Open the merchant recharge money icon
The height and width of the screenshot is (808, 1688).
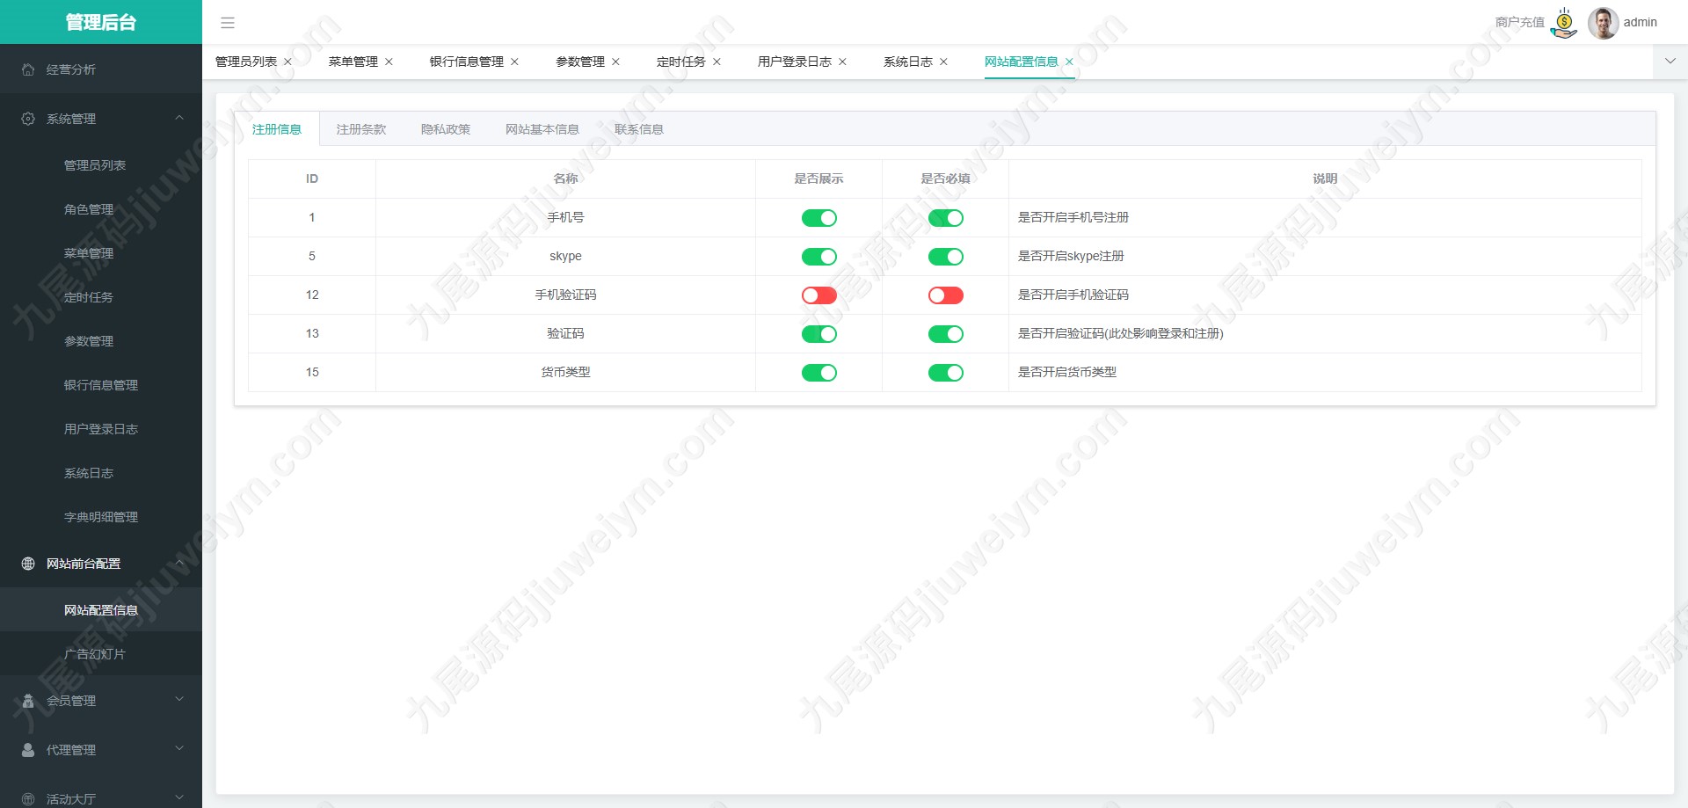pyautogui.click(x=1564, y=23)
